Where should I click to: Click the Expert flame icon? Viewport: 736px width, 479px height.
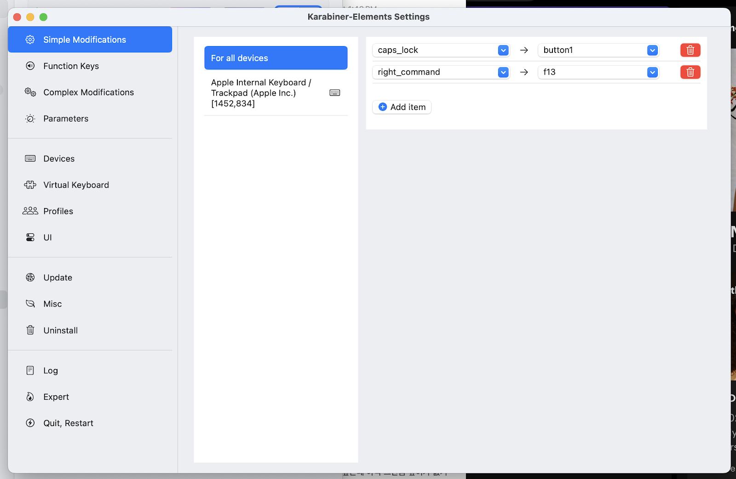tap(30, 397)
